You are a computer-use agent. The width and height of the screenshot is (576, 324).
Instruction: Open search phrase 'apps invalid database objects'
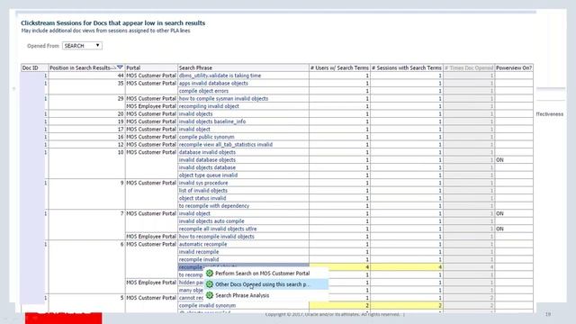(213, 84)
